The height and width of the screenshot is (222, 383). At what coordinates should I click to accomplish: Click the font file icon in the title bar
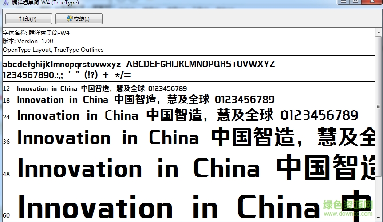point(6,3)
